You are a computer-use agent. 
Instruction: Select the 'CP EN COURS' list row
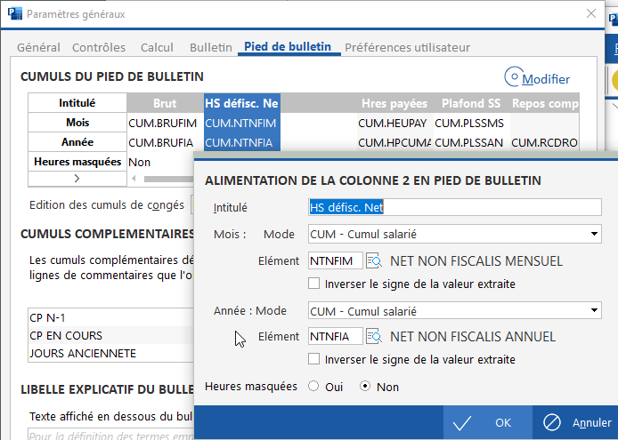click(111, 335)
